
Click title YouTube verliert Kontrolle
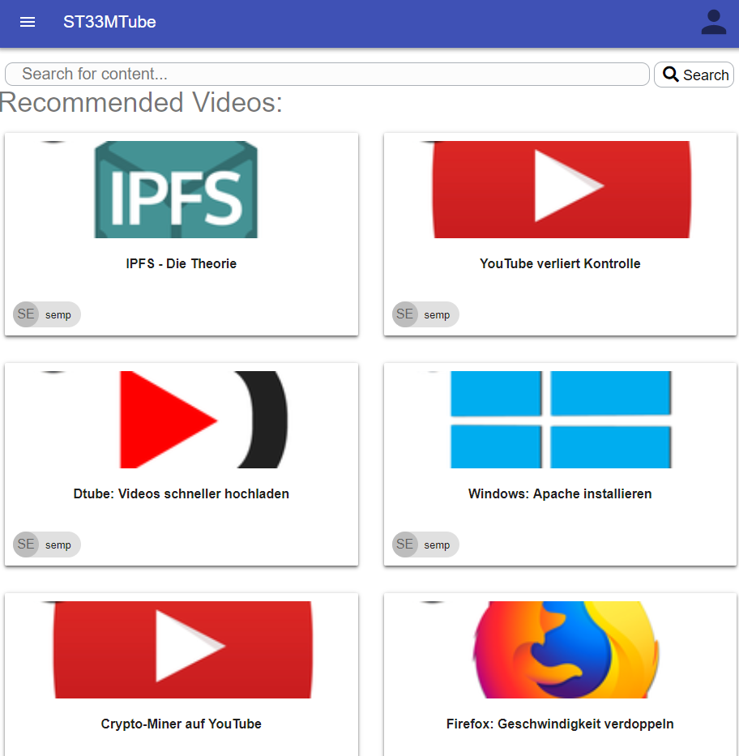[560, 263]
